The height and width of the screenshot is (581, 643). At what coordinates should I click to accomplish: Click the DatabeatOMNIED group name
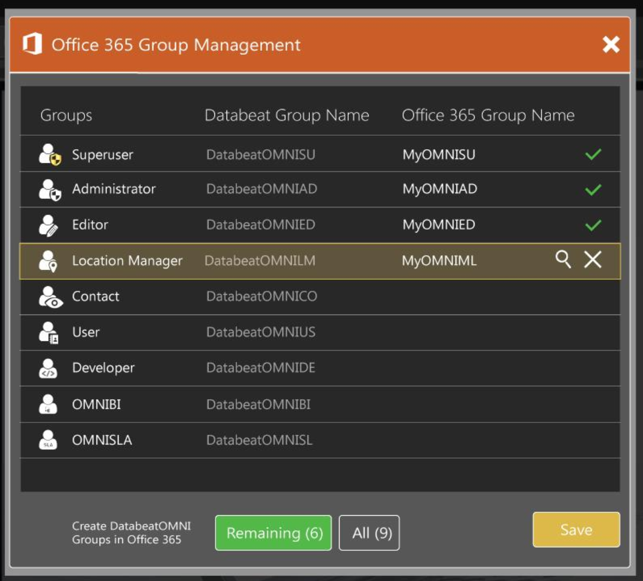click(x=261, y=224)
